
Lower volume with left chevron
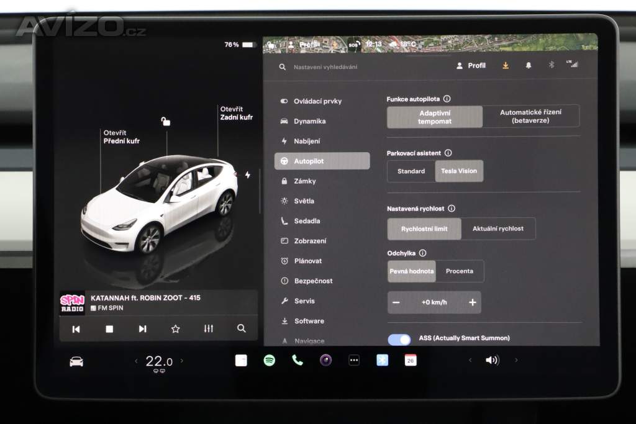coord(470,360)
